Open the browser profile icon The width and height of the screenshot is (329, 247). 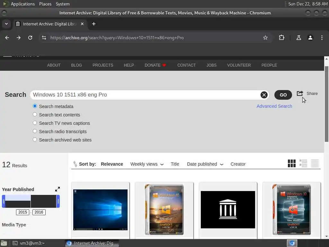coord(310,38)
